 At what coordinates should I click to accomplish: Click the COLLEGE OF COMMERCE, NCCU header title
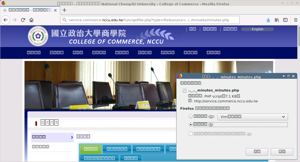pyautogui.click(x=116, y=42)
